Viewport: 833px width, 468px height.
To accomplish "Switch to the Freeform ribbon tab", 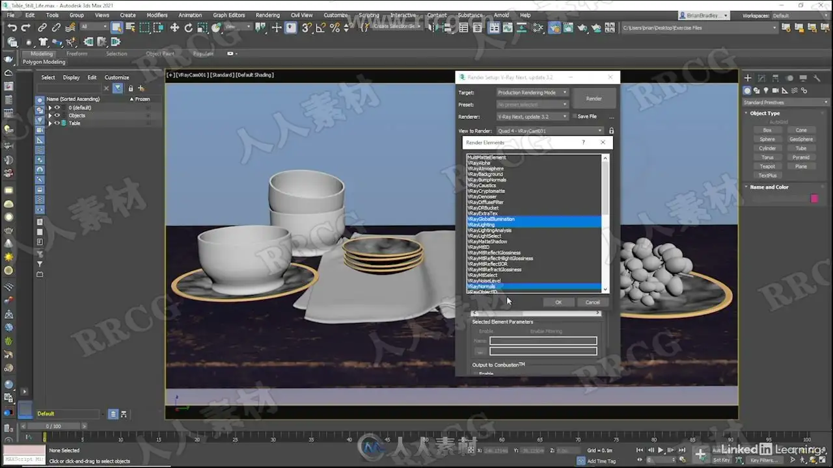I will click(77, 54).
